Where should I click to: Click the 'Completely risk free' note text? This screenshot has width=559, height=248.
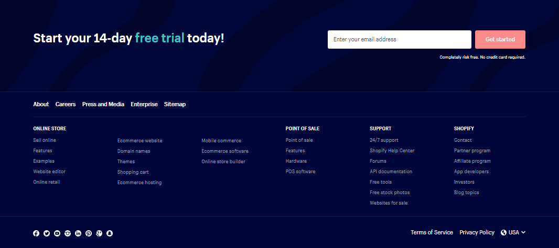pos(482,57)
